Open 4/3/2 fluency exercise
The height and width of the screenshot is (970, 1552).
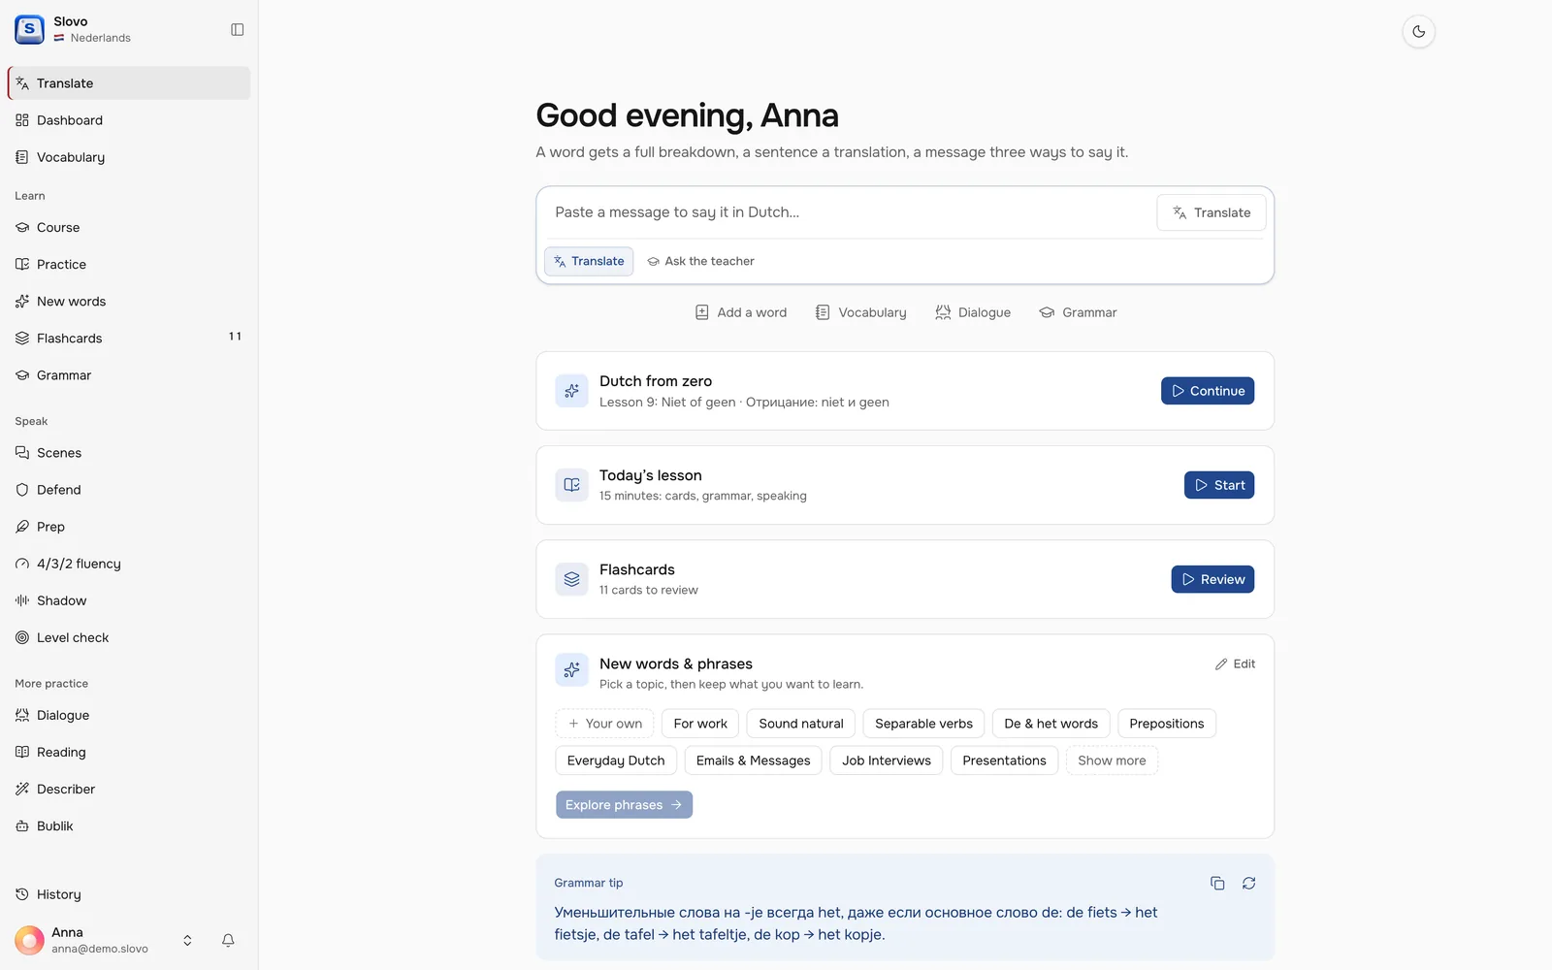129,564
